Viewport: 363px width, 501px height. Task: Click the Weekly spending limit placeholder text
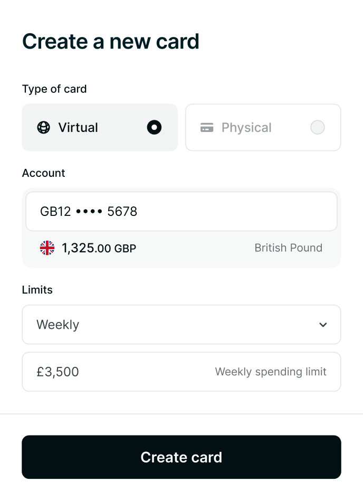pyautogui.click(x=271, y=372)
